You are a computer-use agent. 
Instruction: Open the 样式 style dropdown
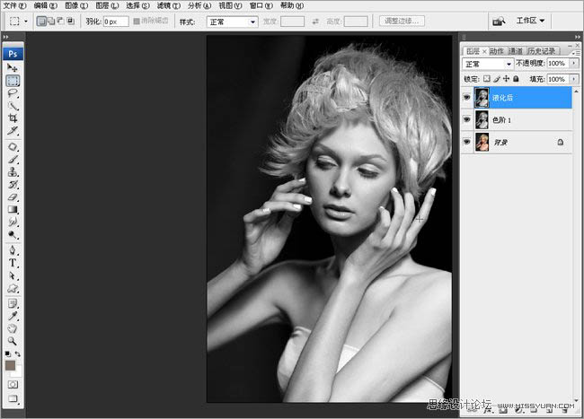[232, 21]
